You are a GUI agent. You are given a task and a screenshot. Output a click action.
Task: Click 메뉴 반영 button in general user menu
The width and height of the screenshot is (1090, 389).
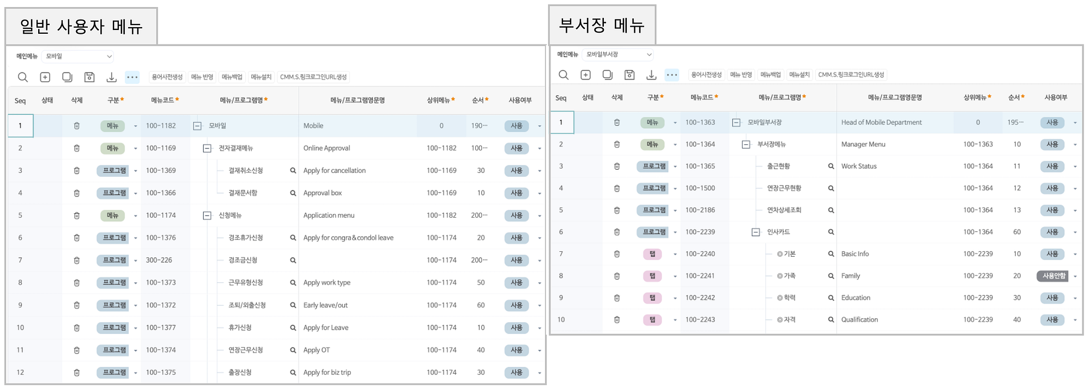pyautogui.click(x=202, y=77)
